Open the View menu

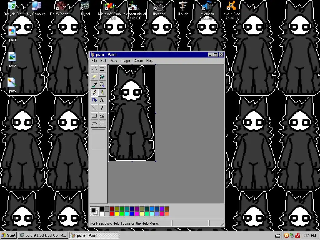[113, 61]
